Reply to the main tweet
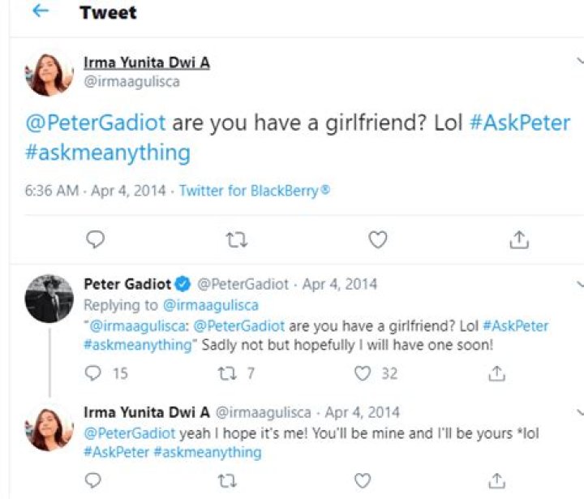The height and width of the screenshot is (499, 584). pos(95,239)
